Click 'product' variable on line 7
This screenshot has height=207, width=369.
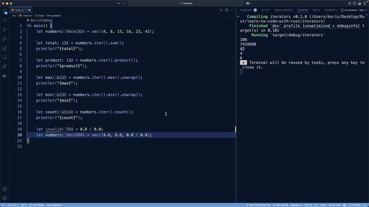54,60
